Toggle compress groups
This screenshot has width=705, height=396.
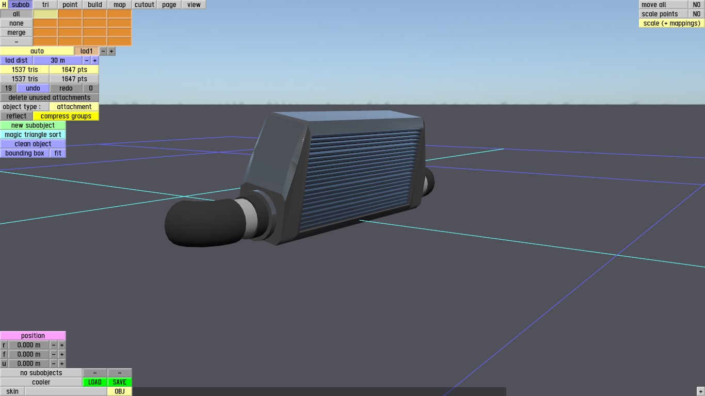pos(66,116)
